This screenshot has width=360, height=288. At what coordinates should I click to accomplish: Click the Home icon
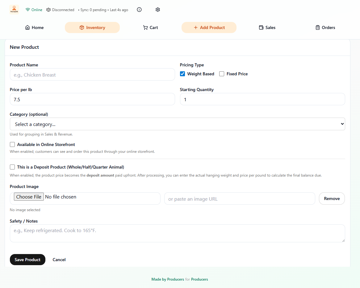pyautogui.click(x=27, y=27)
